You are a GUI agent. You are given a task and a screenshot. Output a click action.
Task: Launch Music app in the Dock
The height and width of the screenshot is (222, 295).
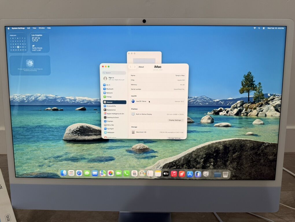(x=174, y=174)
